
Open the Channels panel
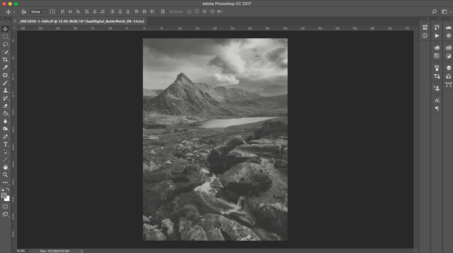coord(449,76)
